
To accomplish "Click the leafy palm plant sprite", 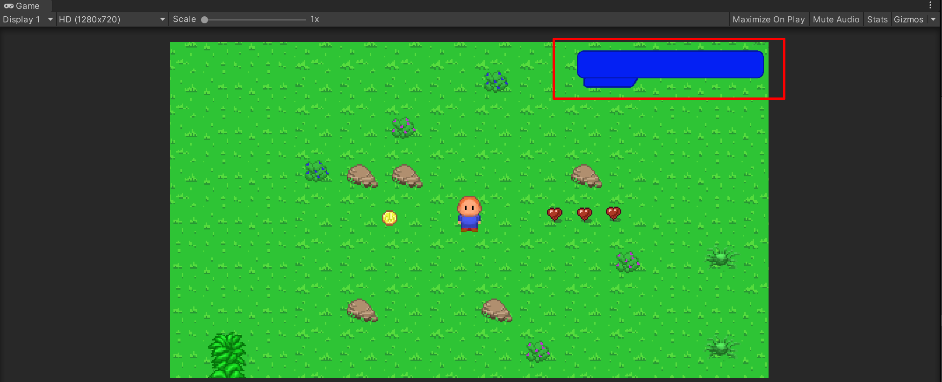I will 227,355.
